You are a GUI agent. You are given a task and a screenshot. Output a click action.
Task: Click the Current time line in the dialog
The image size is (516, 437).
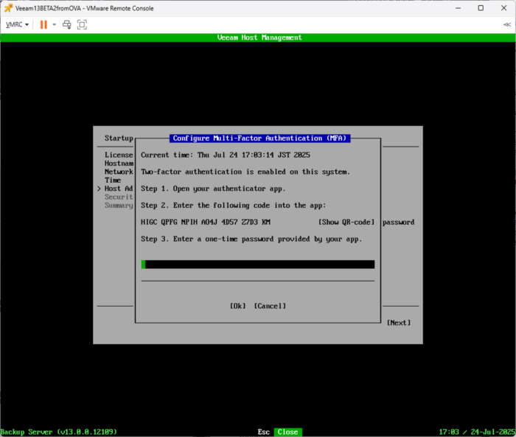pos(226,155)
